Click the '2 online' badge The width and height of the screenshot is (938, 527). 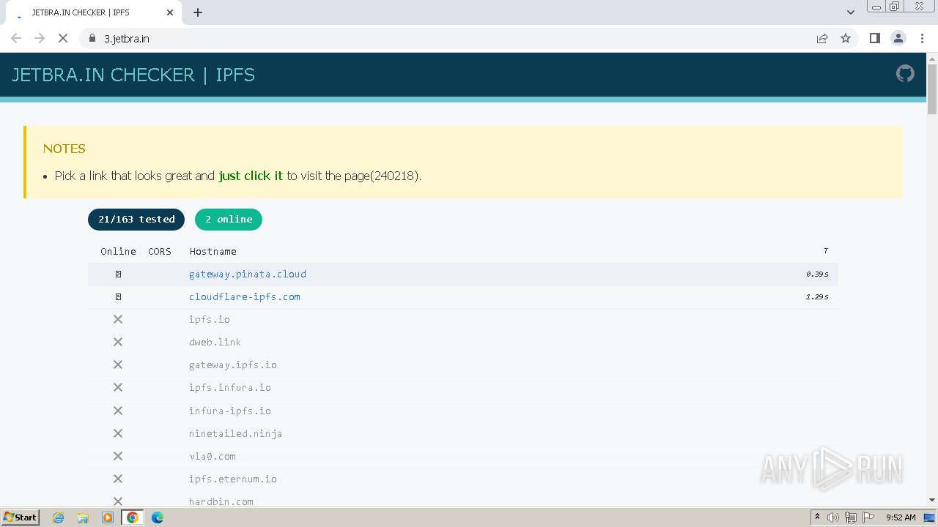pyautogui.click(x=229, y=219)
